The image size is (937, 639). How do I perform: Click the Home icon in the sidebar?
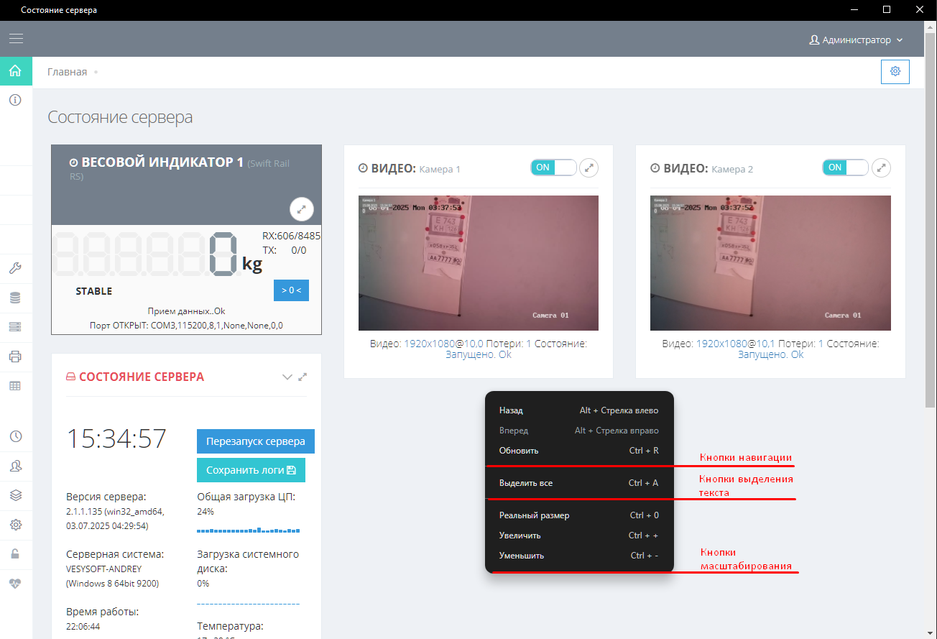15,71
